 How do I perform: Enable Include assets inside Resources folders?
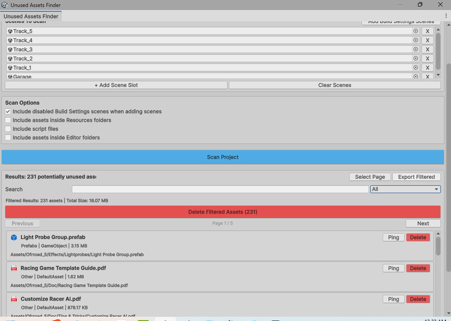(8, 120)
